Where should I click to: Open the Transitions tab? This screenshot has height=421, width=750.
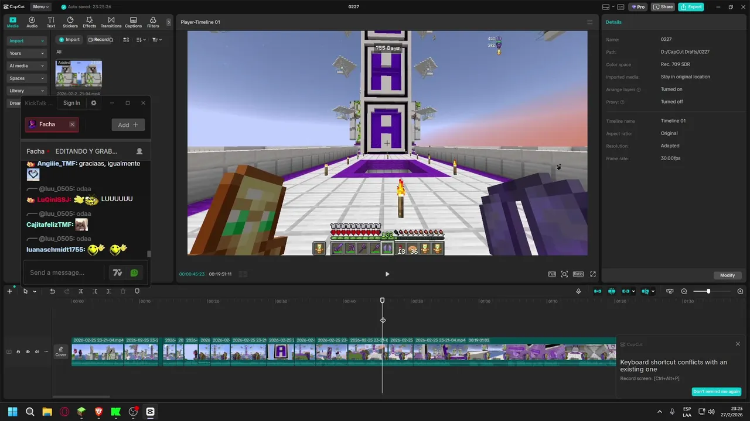[x=111, y=22]
